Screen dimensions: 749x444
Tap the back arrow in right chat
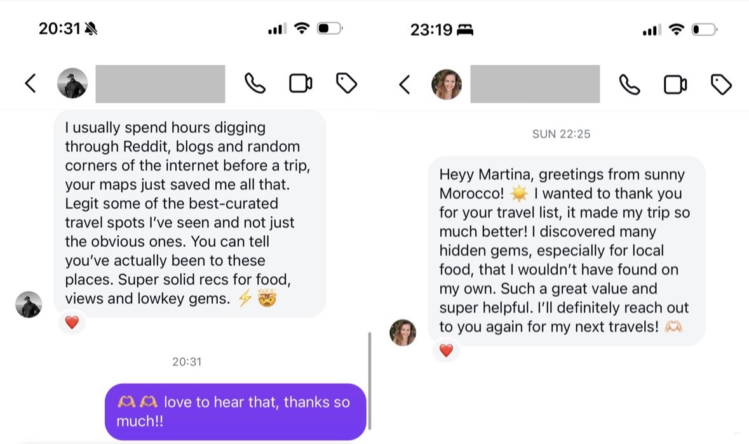(405, 84)
